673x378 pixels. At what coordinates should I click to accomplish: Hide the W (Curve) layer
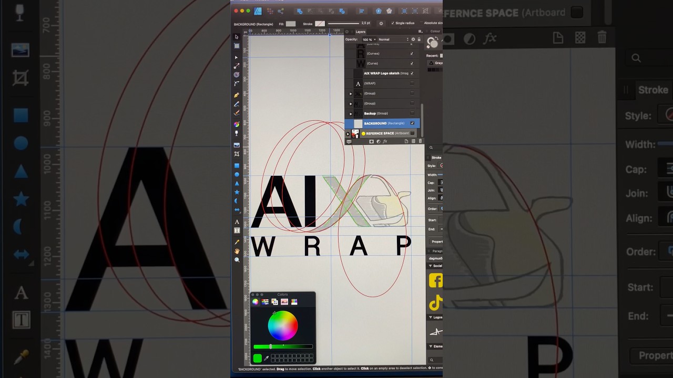[x=412, y=64]
